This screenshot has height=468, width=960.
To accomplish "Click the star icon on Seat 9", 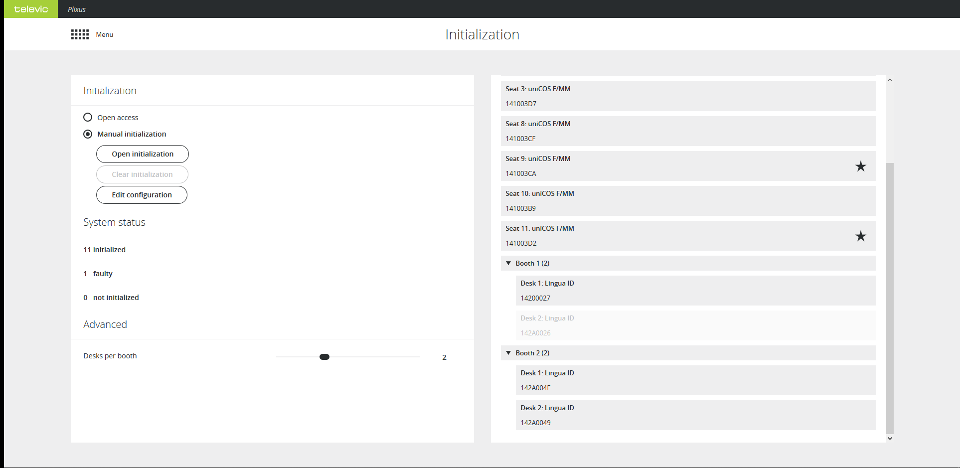I will tap(860, 166).
